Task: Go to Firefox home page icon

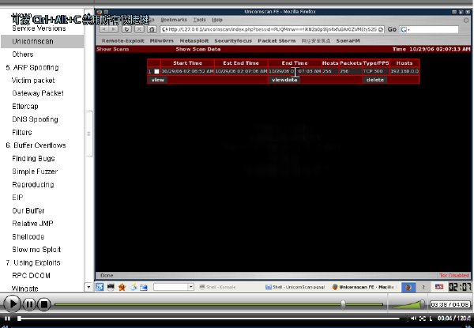Action: click(152, 29)
